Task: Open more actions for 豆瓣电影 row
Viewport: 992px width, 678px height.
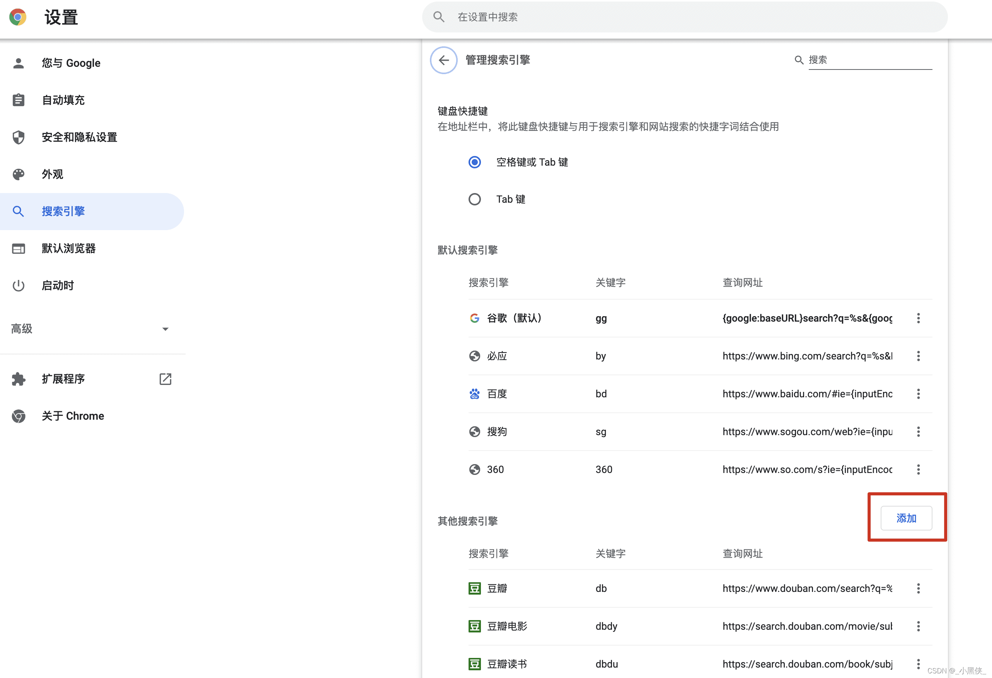Action: [x=918, y=626]
